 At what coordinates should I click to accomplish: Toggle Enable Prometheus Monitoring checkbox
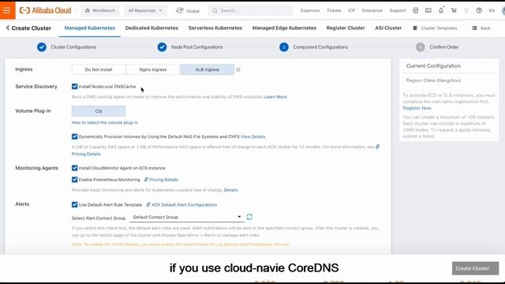coord(74,179)
